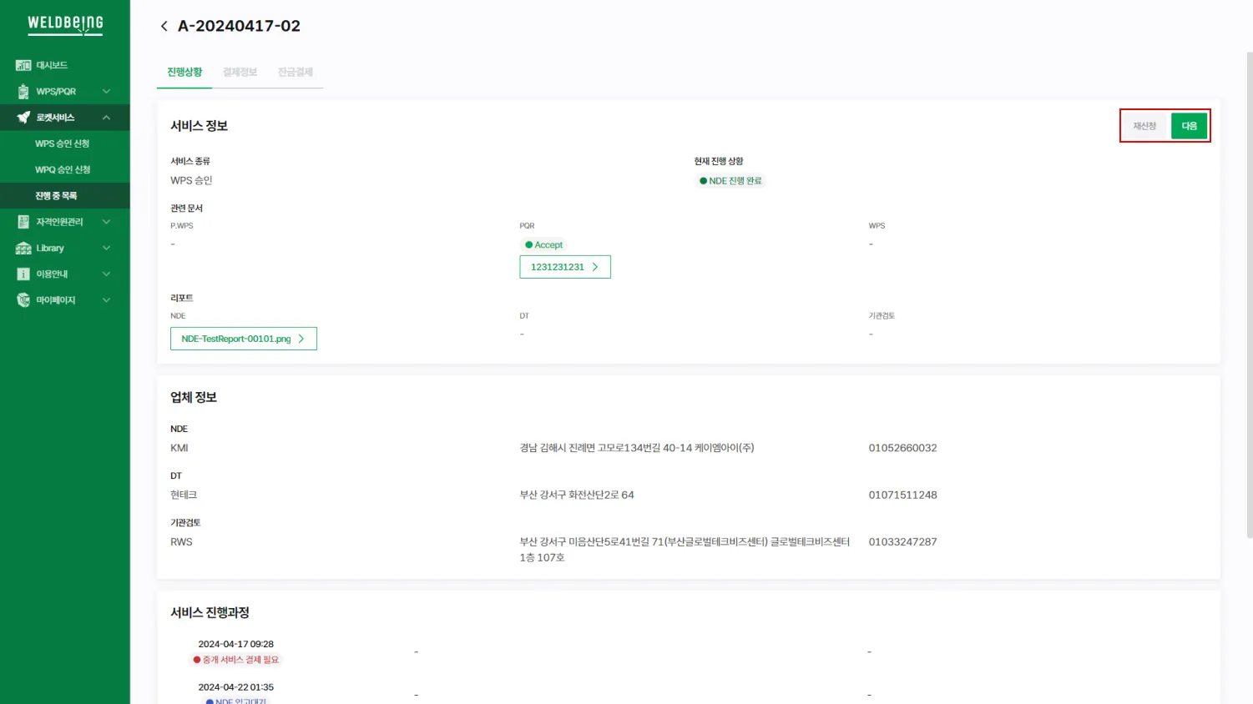Go back using the left arrow
This screenshot has width=1253, height=704.
click(x=164, y=27)
